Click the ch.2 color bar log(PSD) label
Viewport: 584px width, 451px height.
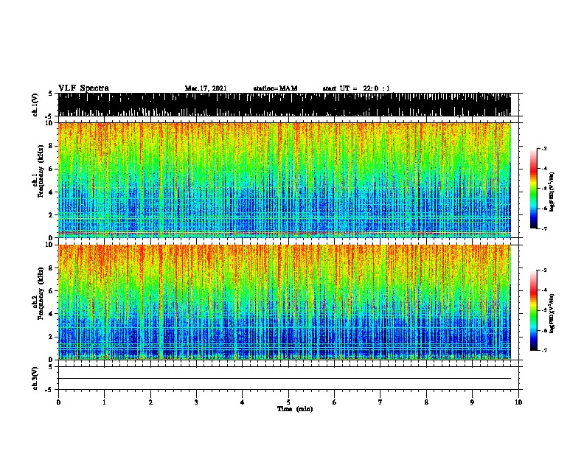pyautogui.click(x=552, y=313)
